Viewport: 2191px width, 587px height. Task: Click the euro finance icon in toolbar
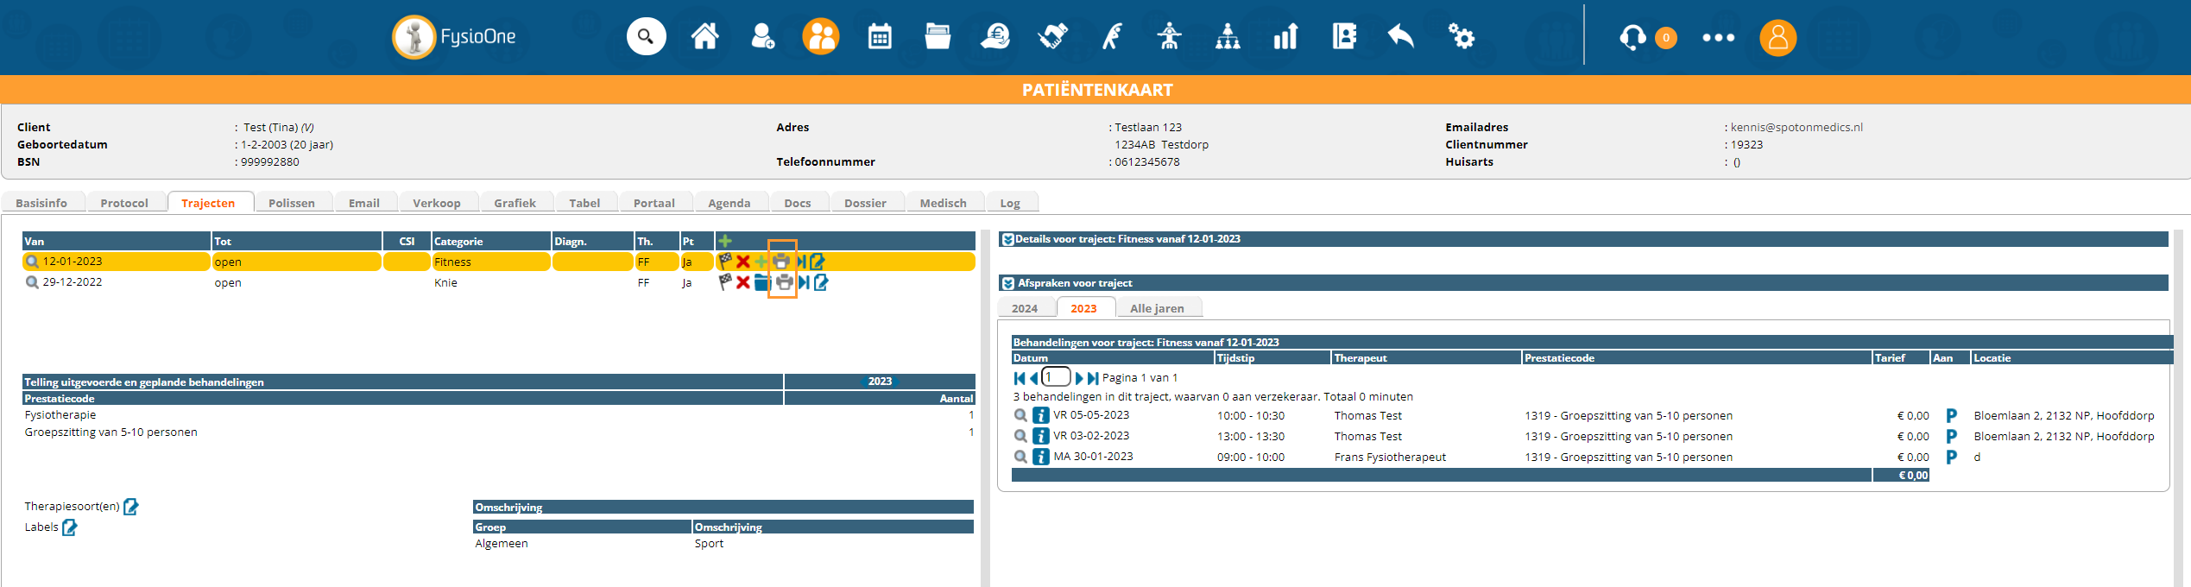(994, 37)
